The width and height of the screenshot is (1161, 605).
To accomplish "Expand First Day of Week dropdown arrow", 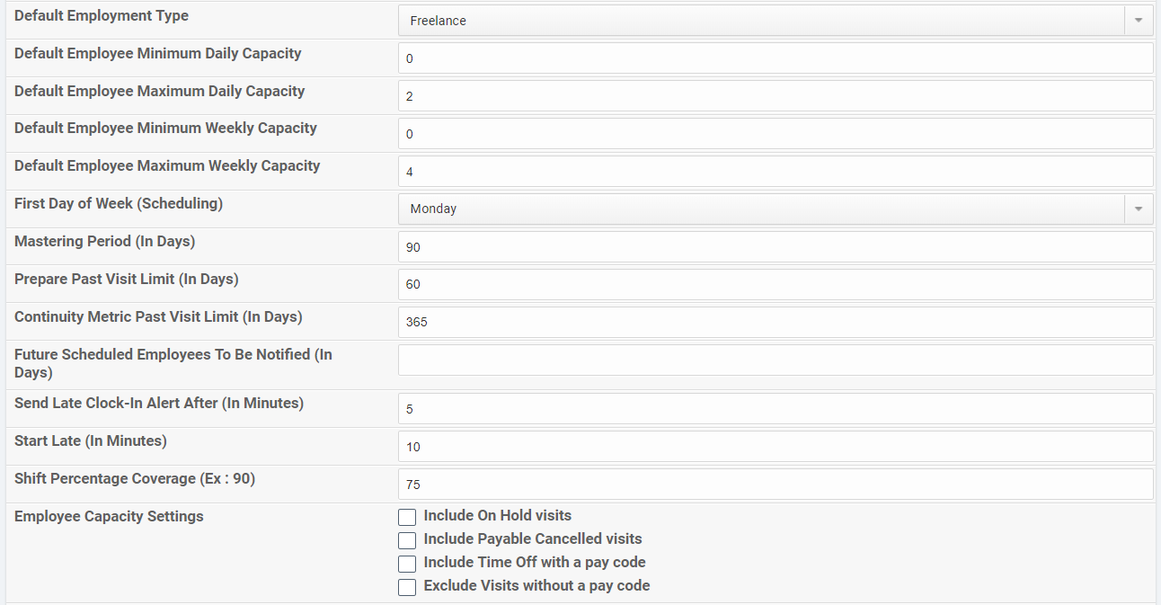I will (x=1139, y=209).
